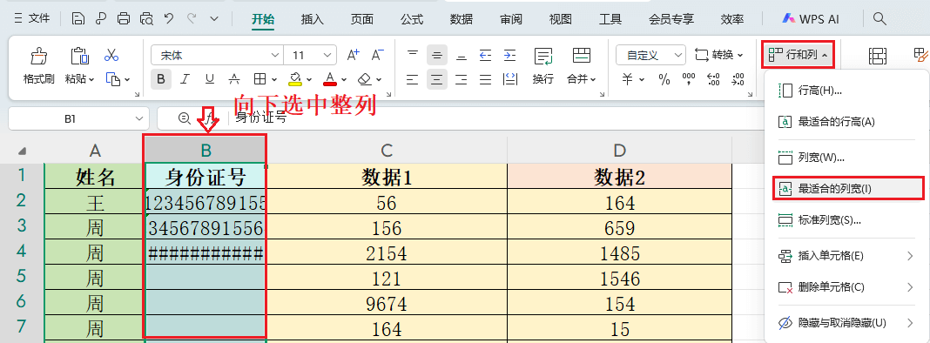Click the Undo arrow icon
The height and width of the screenshot is (343, 930).
pyautogui.click(x=169, y=18)
